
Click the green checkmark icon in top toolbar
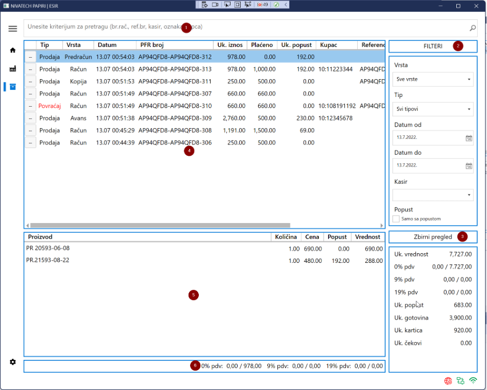(x=276, y=5)
